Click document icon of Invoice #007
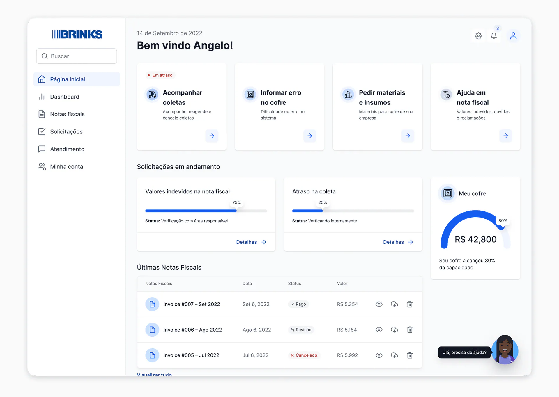Viewport: 559px width, 397px height. pyautogui.click(x=152, y=304)
